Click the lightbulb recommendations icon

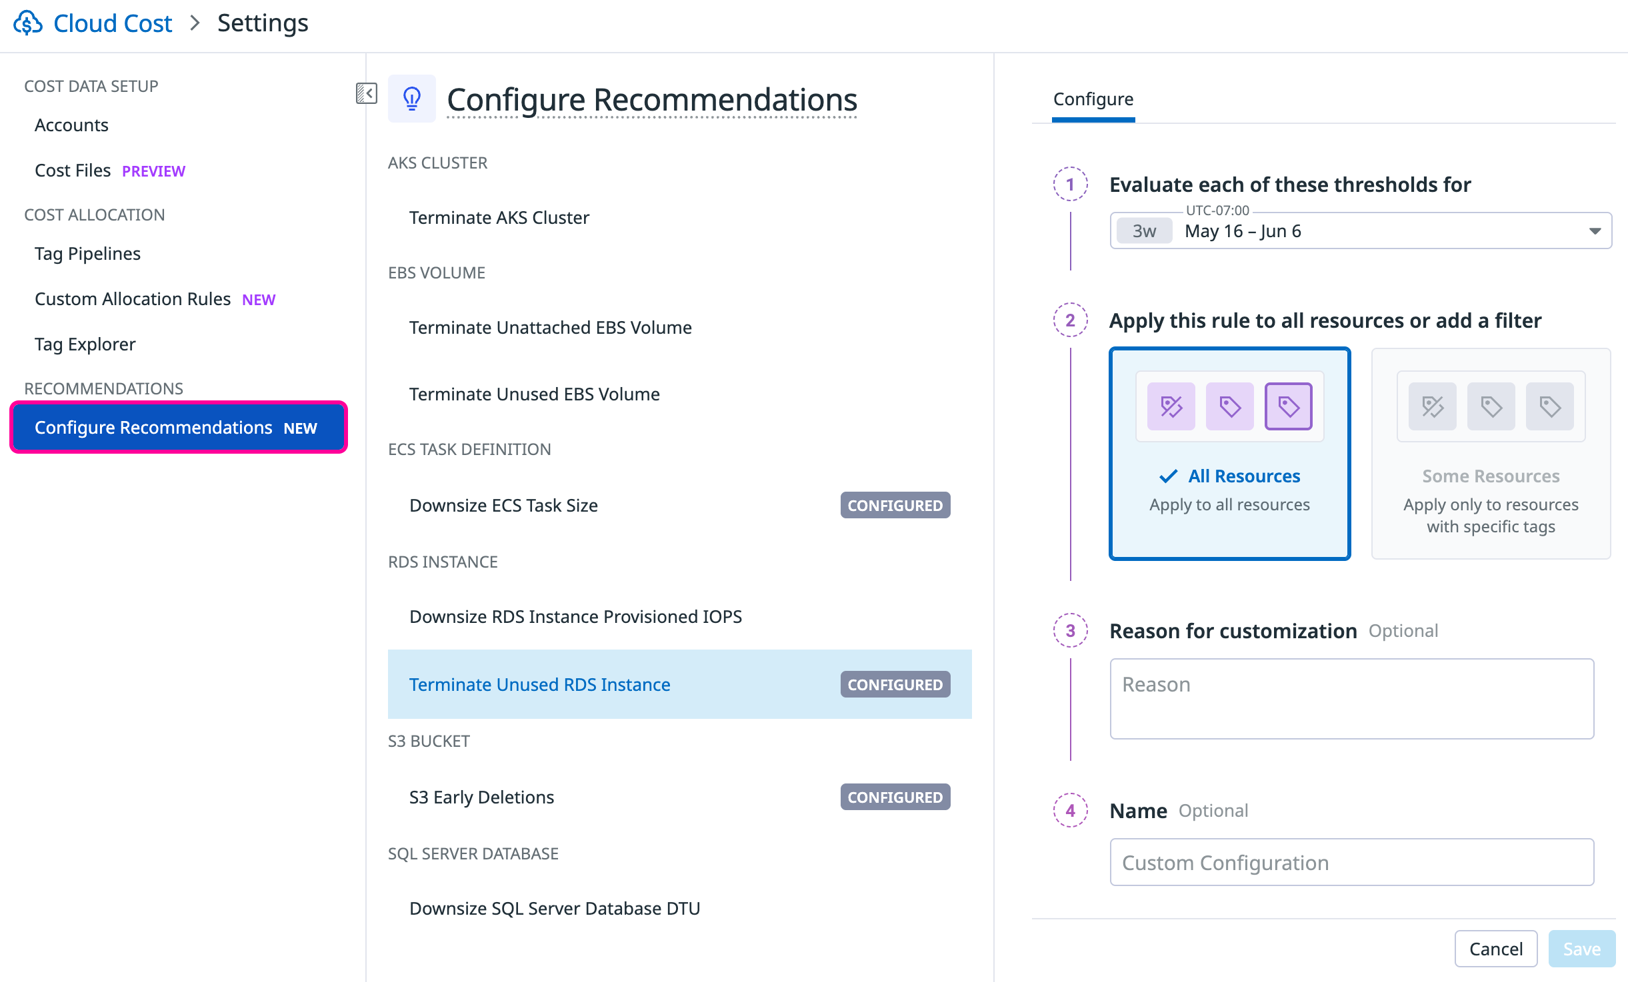[x=412, y=99]
